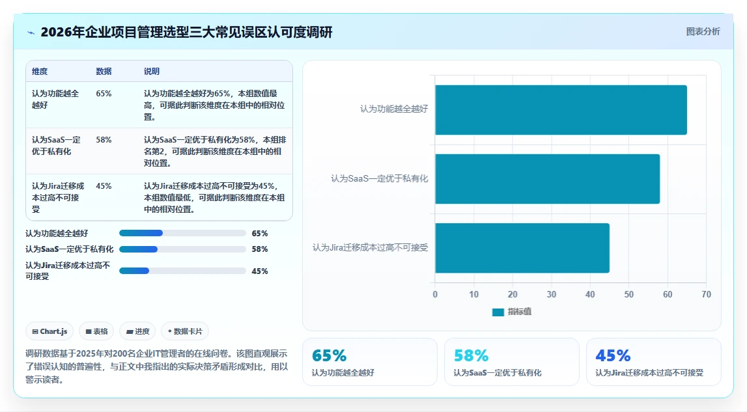Click the small icon before the title
Screen dimensions: 747x412
point(31,33)
